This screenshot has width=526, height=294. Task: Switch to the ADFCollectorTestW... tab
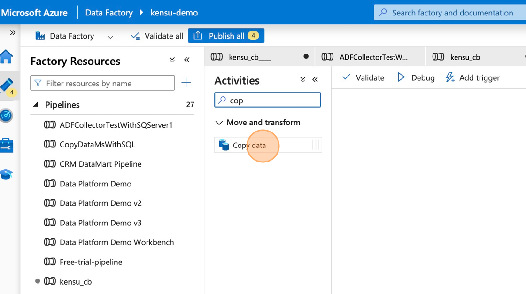[x=370, y=57]
